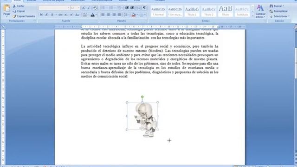Apply the Subtítulo style
The height and width of the screenshot is (167, 297).
tap(242, 11)
